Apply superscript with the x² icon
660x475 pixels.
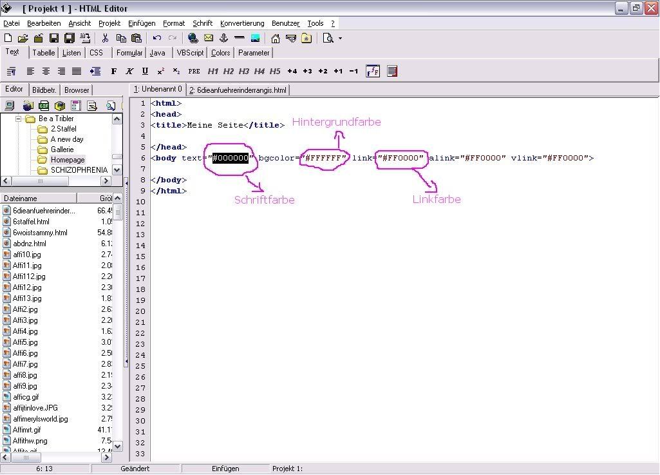coord(160,72)
